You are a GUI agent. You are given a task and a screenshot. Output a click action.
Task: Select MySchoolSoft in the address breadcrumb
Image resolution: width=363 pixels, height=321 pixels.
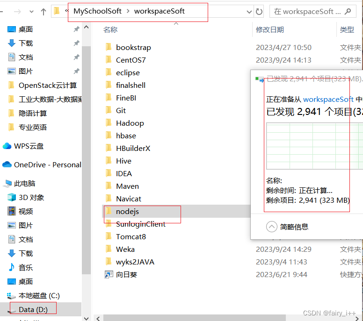coord(97,11)
